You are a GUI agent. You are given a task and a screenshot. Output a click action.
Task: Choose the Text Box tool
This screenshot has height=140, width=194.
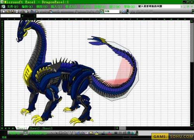point(69,133)
